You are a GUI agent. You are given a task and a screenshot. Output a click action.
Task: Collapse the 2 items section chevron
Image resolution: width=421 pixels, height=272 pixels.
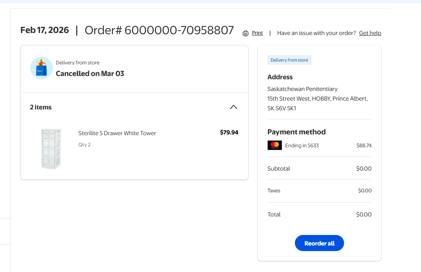(233, 107)
